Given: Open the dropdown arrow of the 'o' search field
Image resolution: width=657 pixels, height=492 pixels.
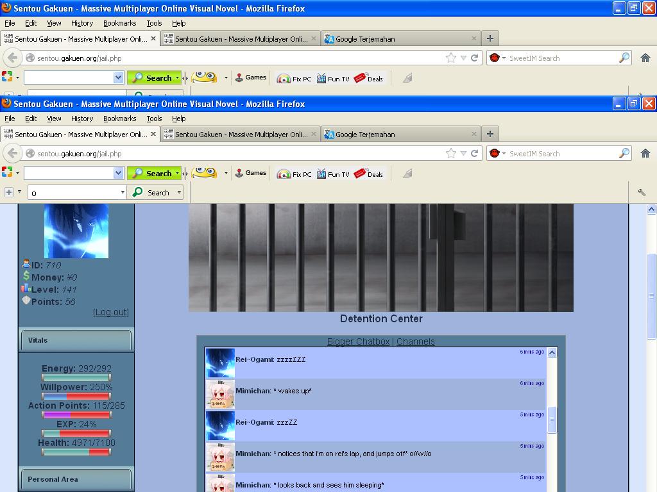Looking at the screenshot, I should (x=123, y=192).
